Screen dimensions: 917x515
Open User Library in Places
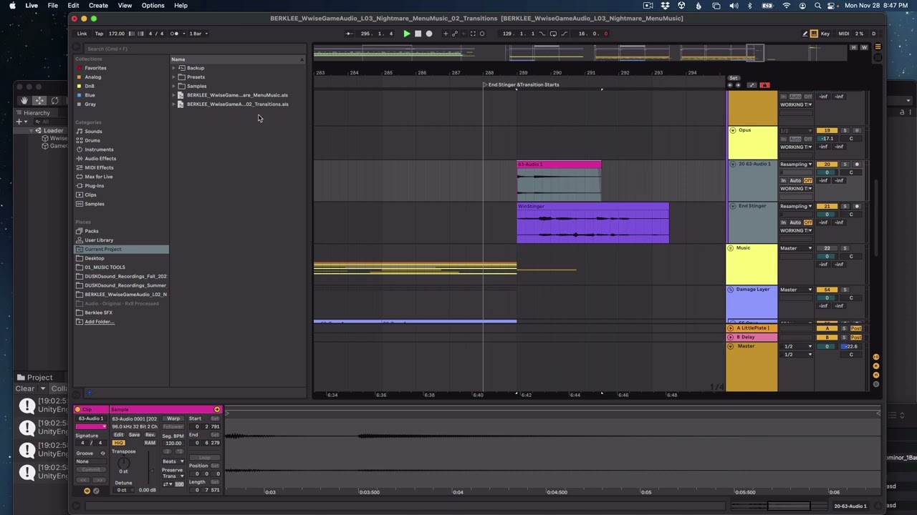(x=99, y=240)
